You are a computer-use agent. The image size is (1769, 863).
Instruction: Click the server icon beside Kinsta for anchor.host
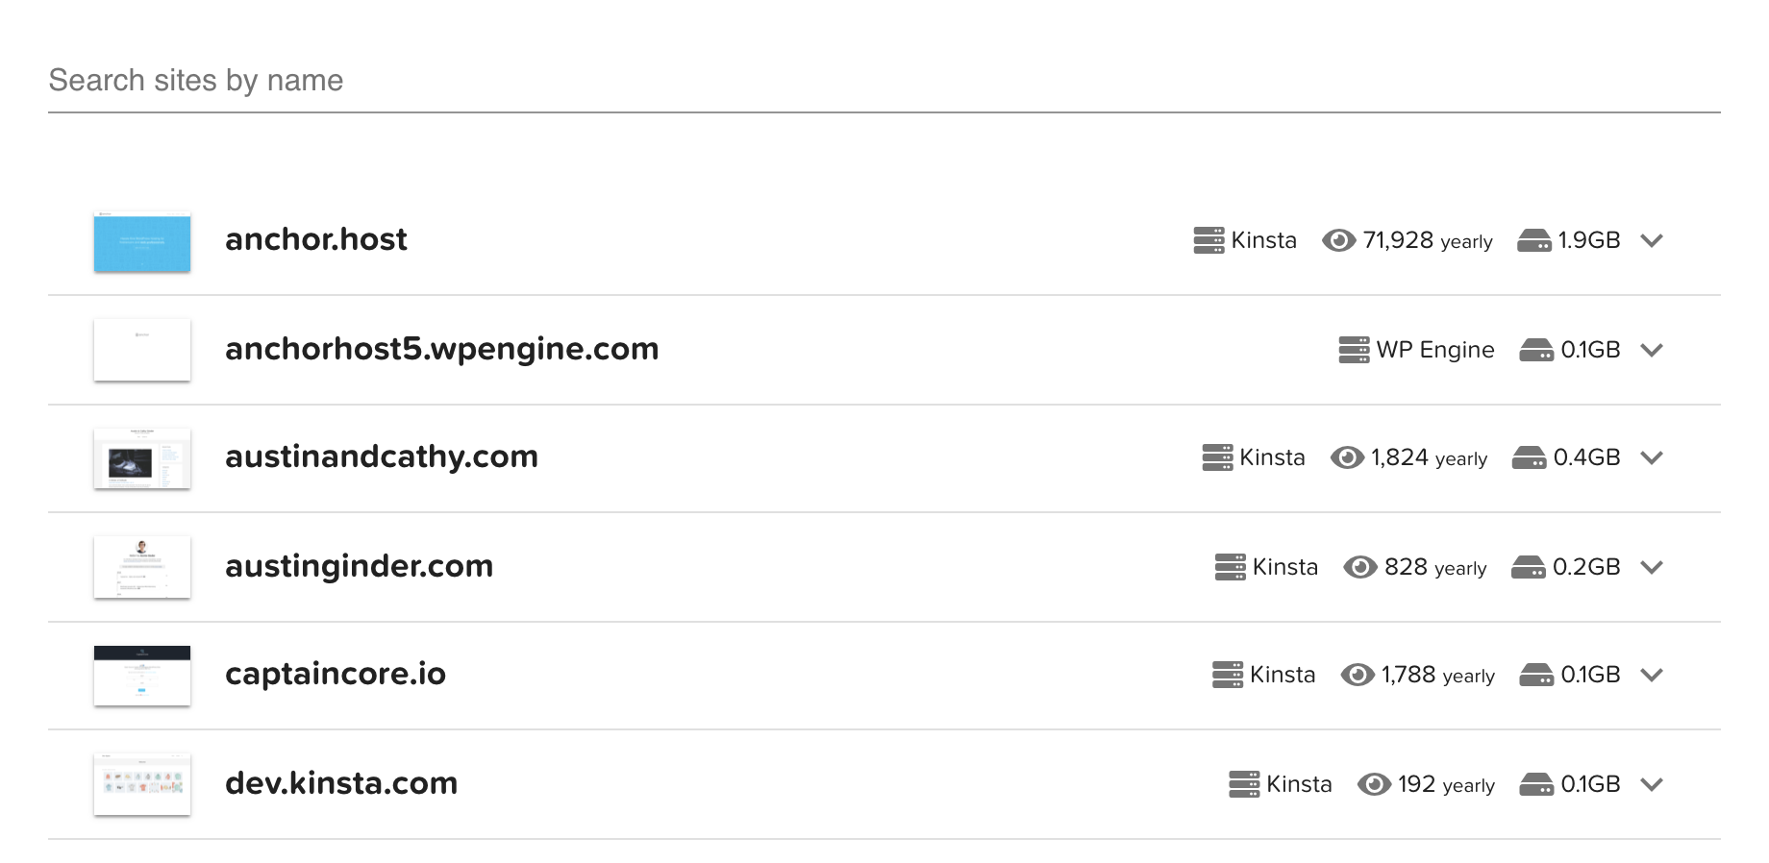tap(1208, 240)
